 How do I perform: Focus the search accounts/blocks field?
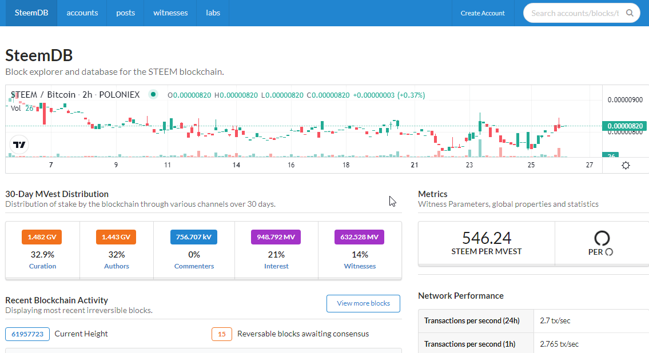[x=575, y=13]
